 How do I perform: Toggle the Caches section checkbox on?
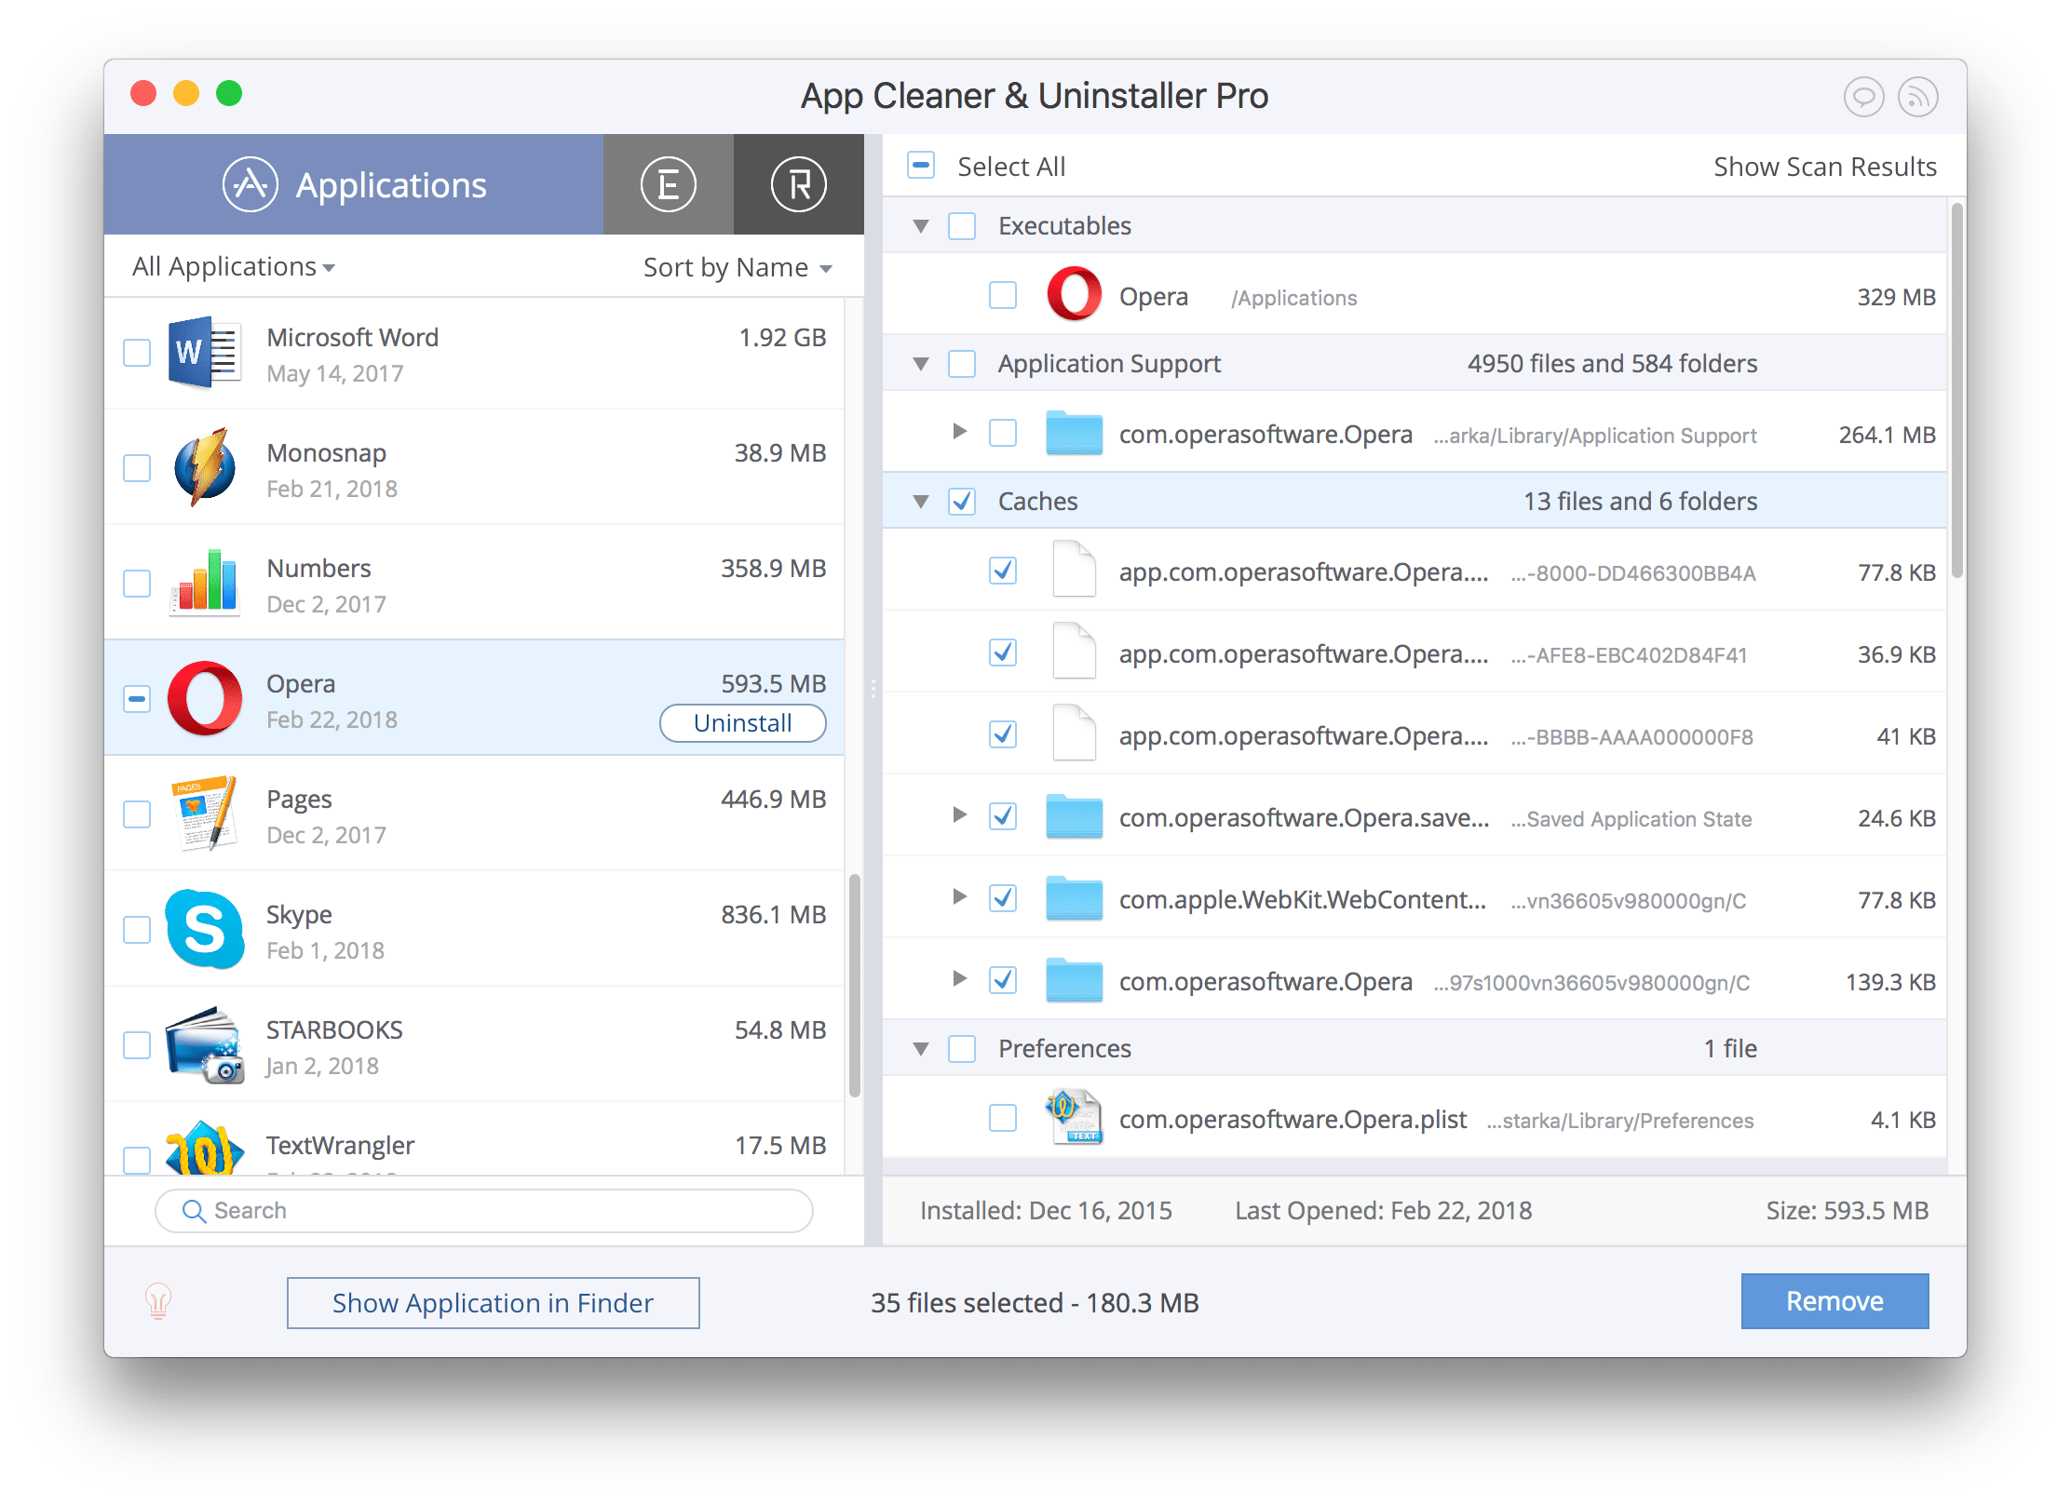click(x=969, y=500)
